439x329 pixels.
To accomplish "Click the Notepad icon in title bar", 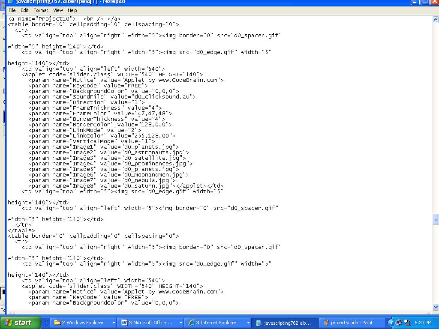I will pos(10,2).
